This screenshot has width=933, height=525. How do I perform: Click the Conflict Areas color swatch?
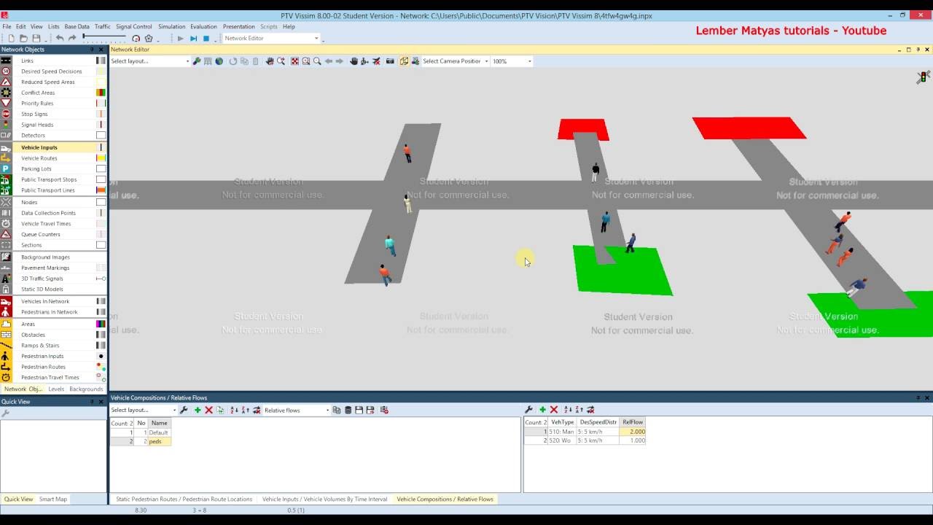pyautogui.click(x=101, y=93)
